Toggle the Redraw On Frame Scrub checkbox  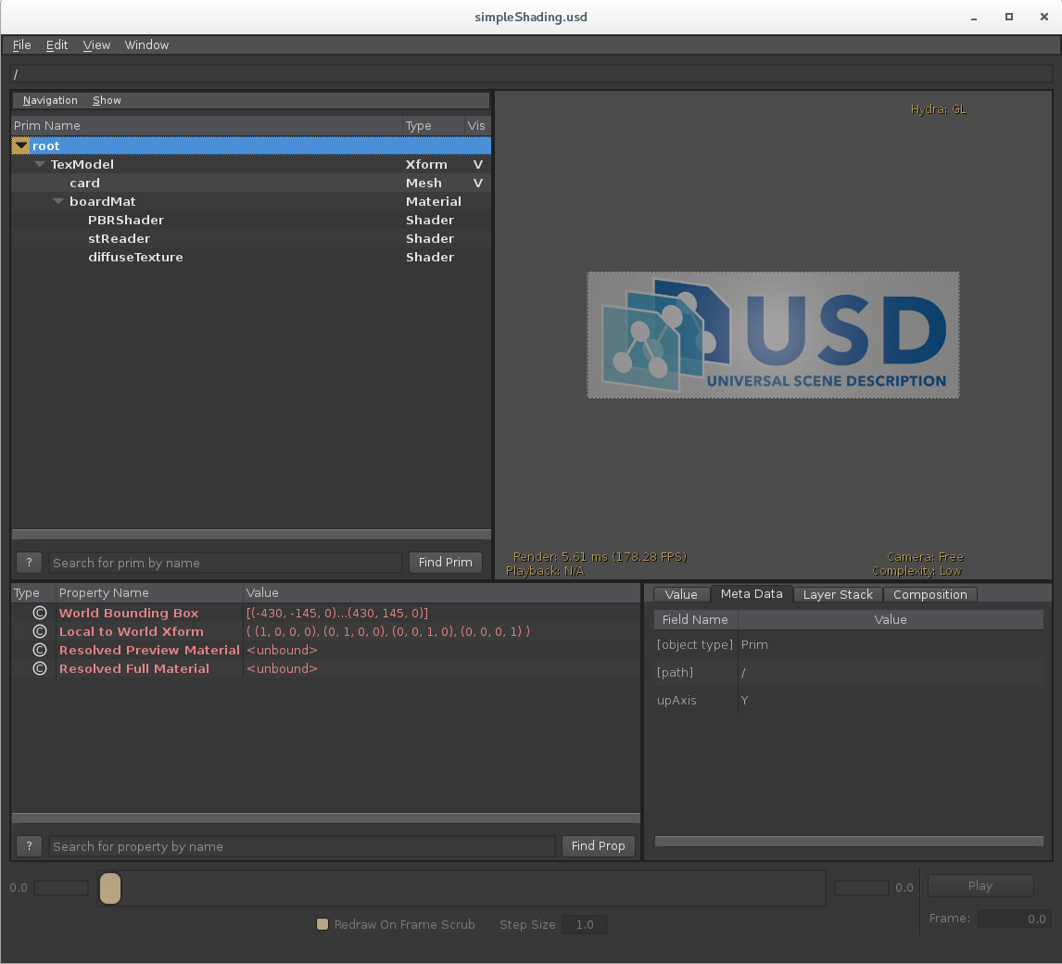tap(322, 924)
